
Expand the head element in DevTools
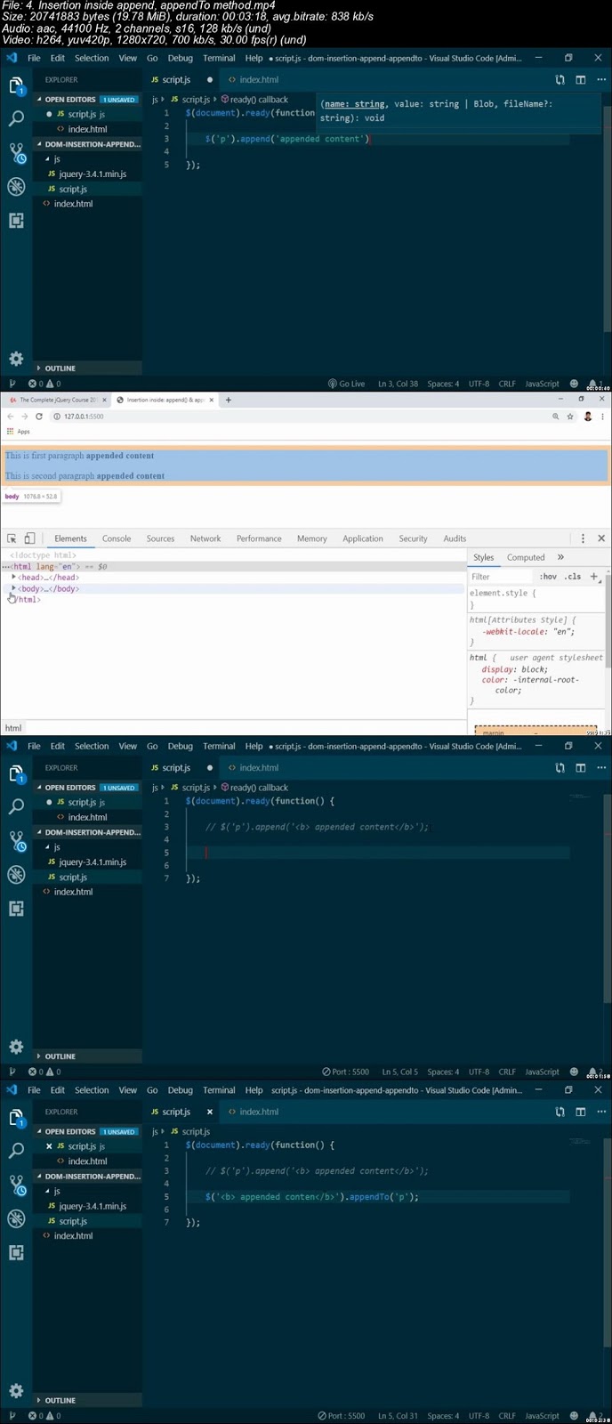click(x=14, y=578)
